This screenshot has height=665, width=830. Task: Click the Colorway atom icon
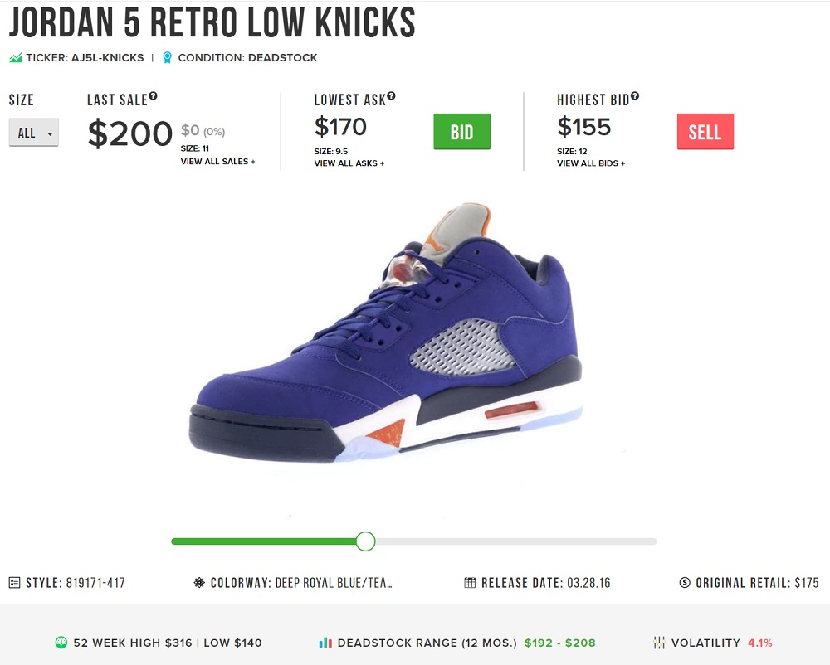(199, 583)
